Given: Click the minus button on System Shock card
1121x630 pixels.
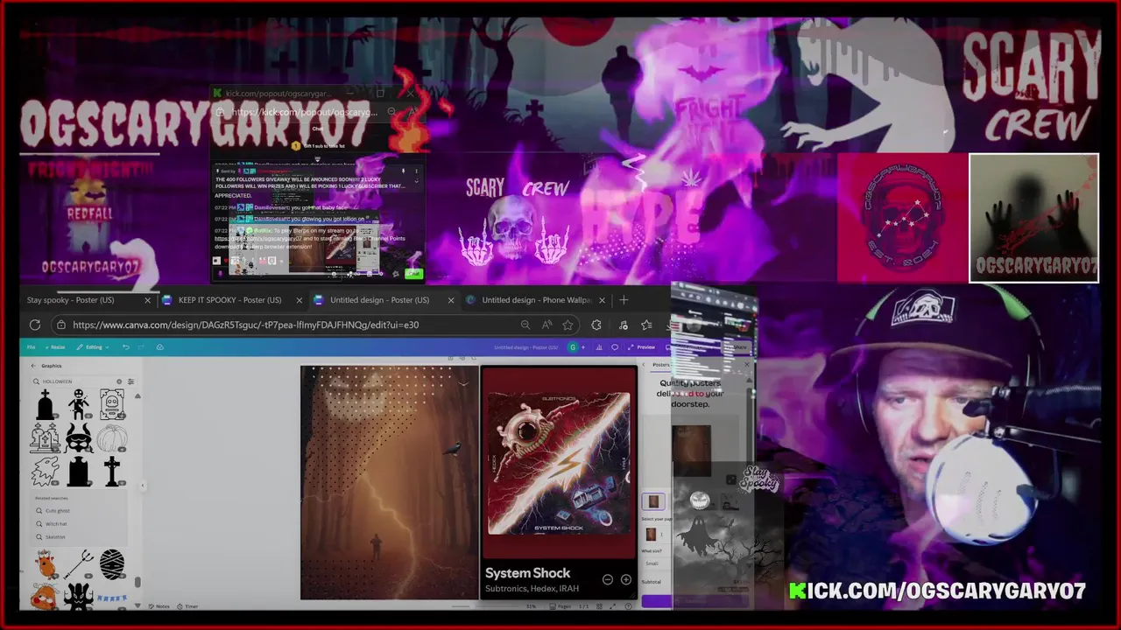Looking at the screenshot, I should [608, 579].
